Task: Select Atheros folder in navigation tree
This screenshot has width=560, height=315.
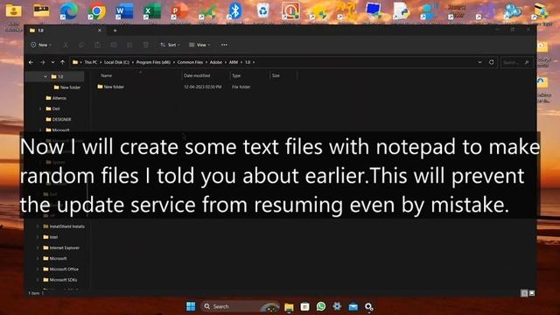Action: click(x=56, y=98)
